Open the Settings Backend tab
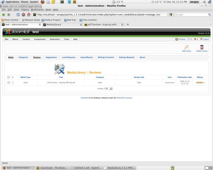Image resolution: width=213 pixels, height=170 pixels. click(127, 57)
